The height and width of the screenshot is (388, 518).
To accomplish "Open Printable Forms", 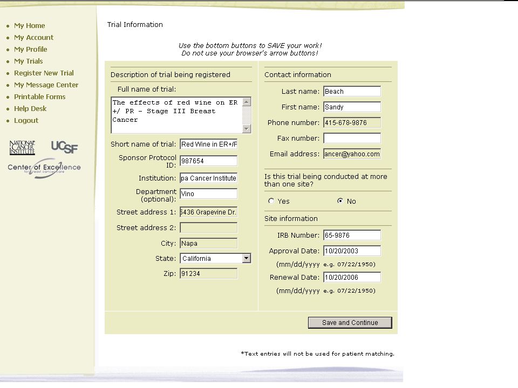I will pos(39,97).
